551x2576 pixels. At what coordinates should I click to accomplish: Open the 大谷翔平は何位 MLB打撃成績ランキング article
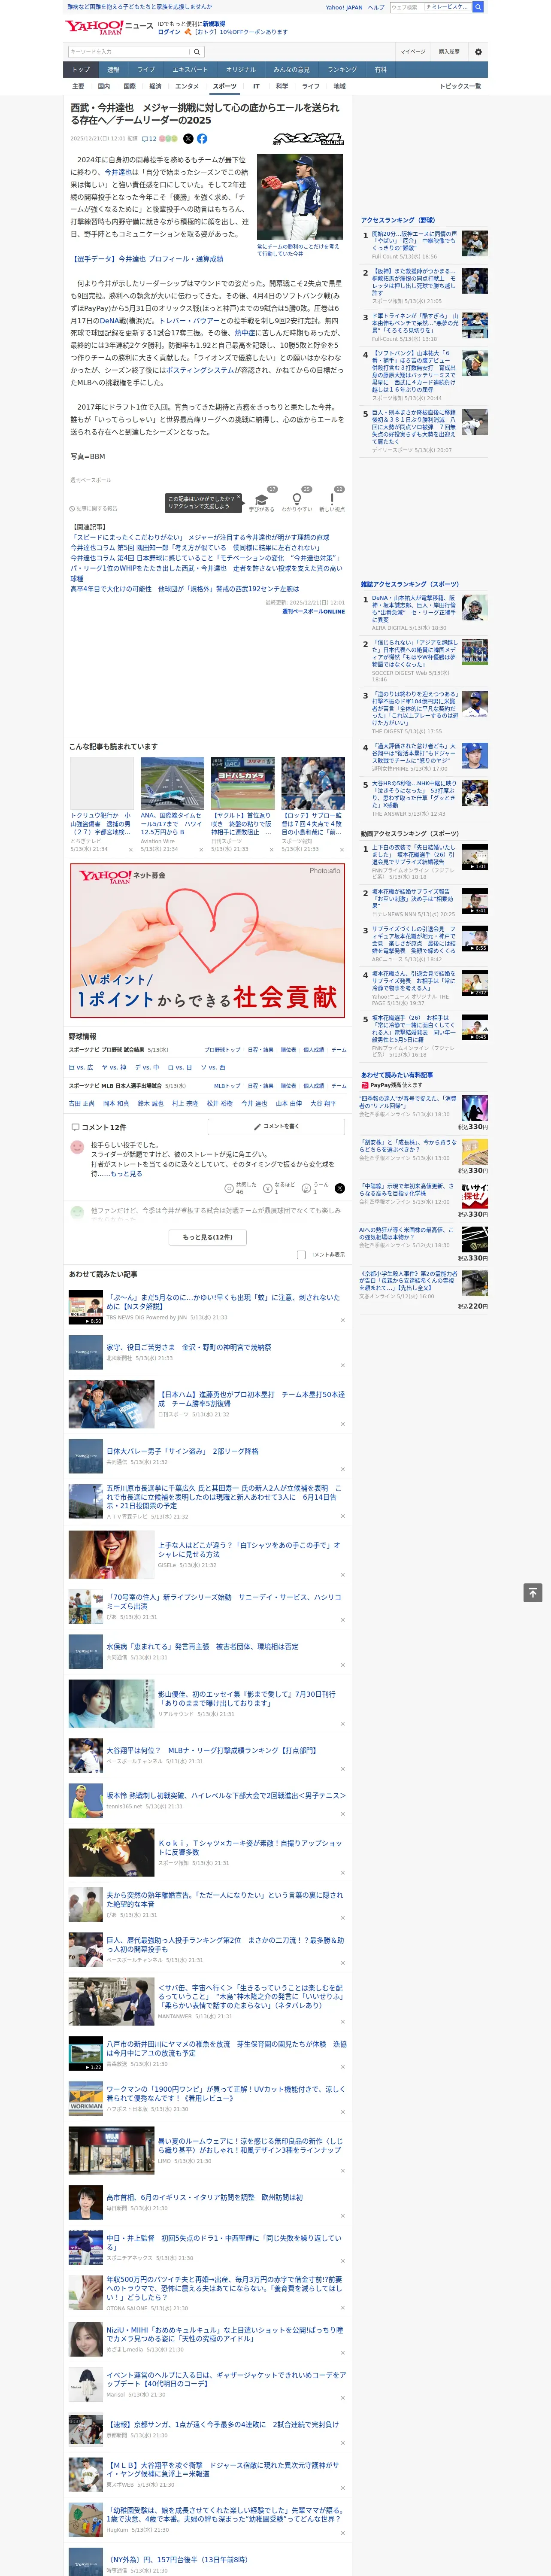213,1750
